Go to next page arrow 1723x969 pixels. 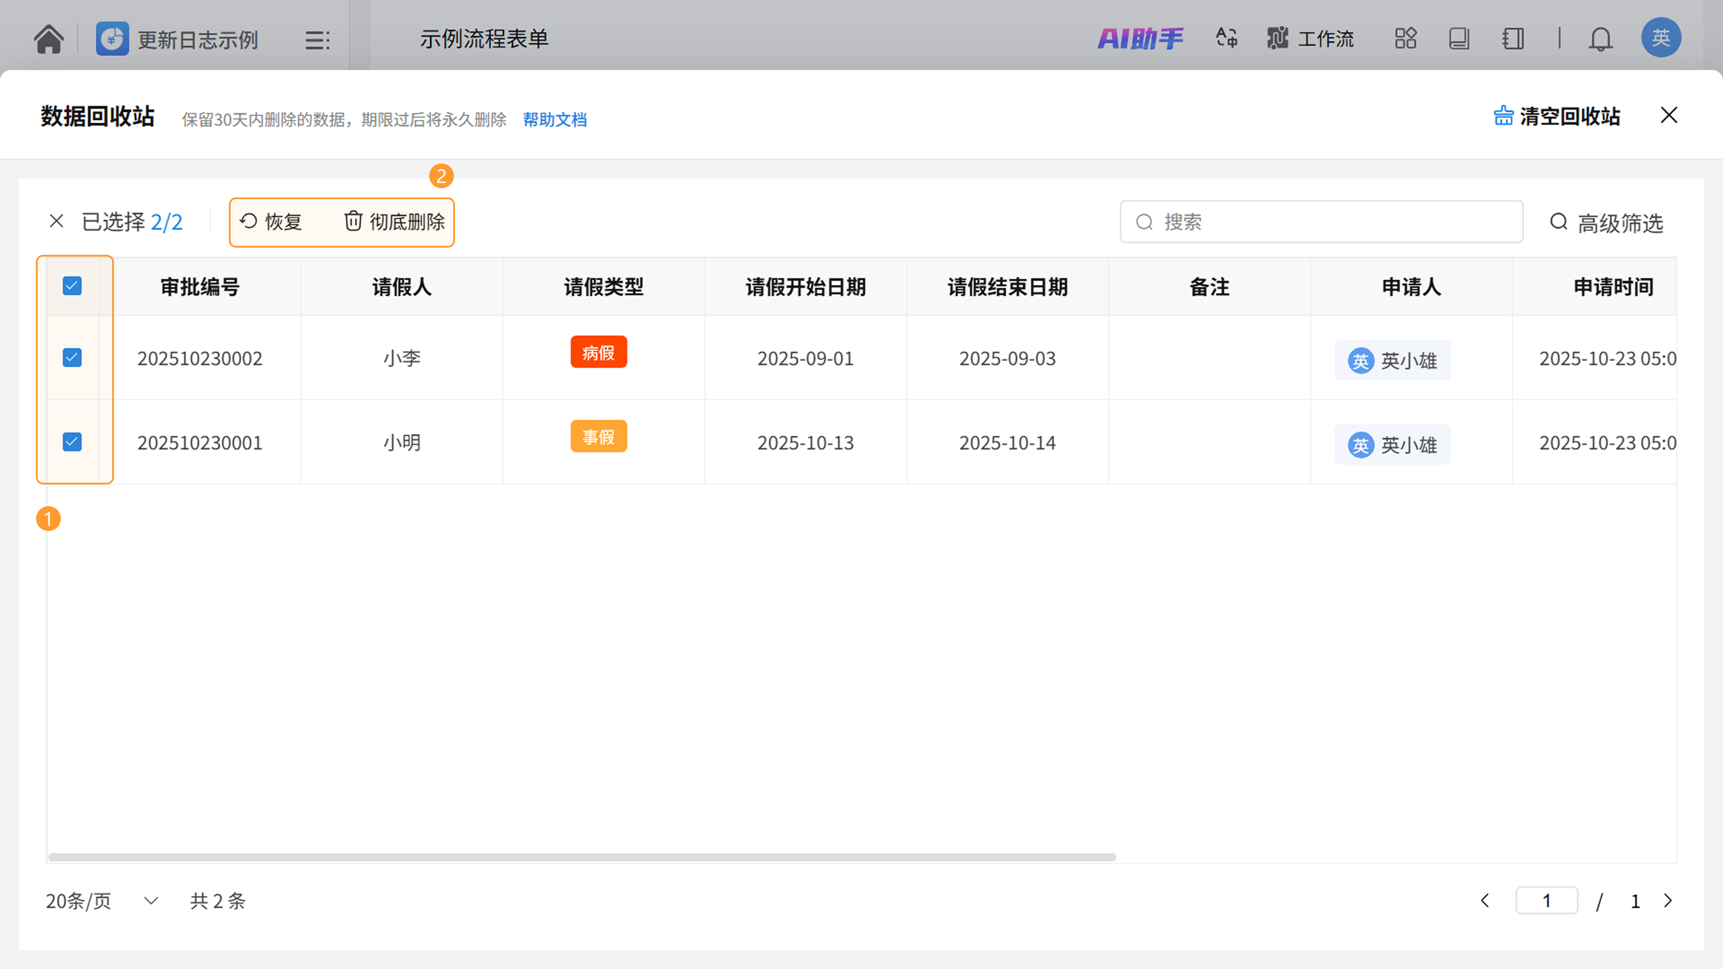(x=1667, y=901)
